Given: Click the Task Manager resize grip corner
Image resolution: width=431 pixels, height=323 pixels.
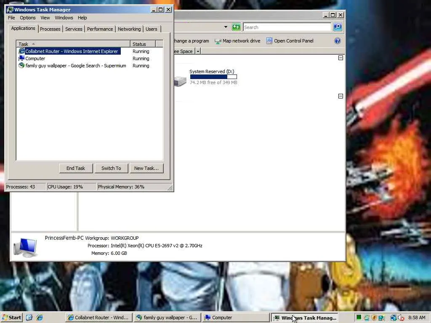Looking at the screenshot, I should (170, 188).
